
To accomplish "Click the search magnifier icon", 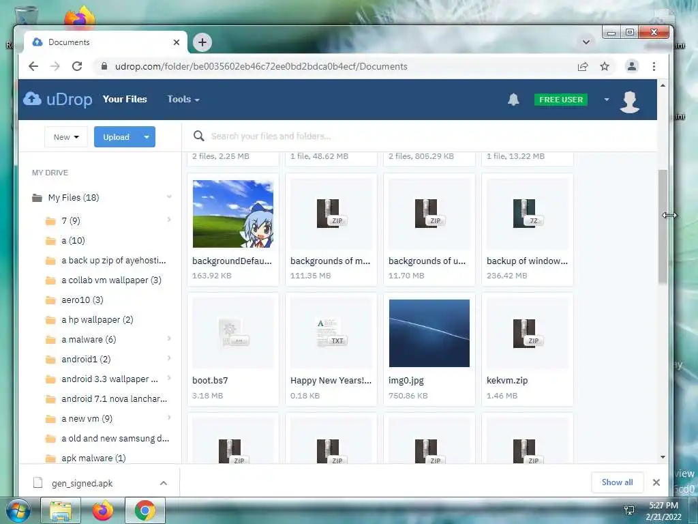I will pos(198,136).
